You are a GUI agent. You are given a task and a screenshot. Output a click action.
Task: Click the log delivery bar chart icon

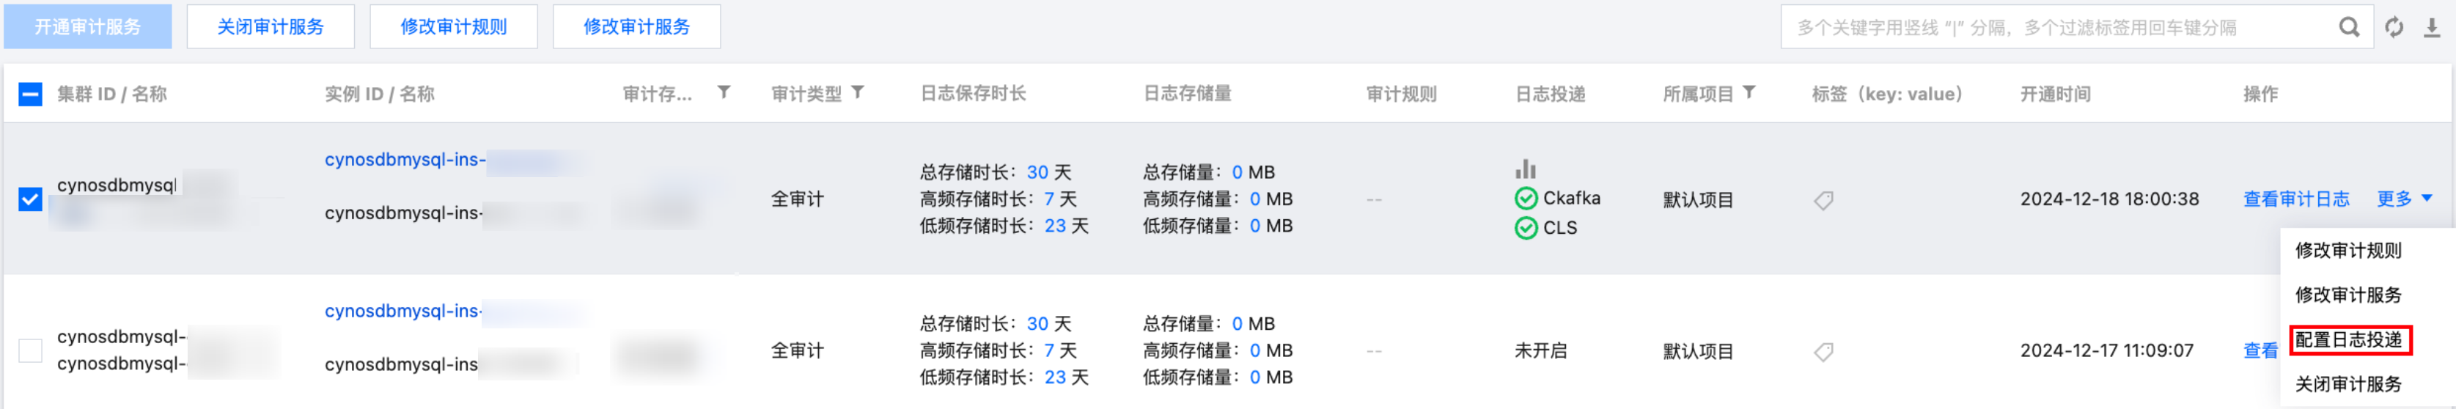tap(1526, 169)
